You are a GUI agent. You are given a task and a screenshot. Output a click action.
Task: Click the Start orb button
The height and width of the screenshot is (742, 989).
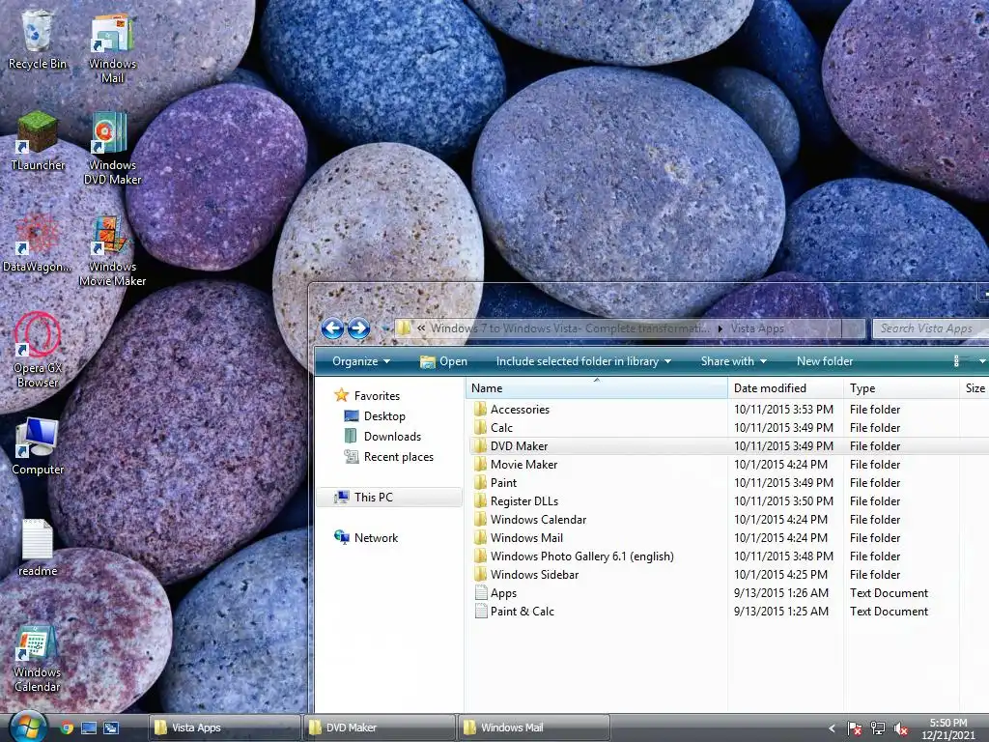coord(27,728)
